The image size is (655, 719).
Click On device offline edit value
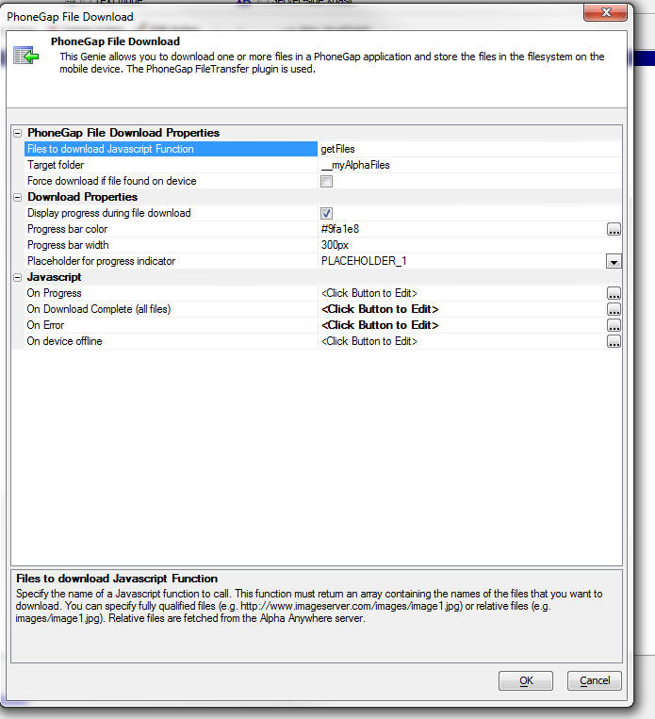[369, 341]
